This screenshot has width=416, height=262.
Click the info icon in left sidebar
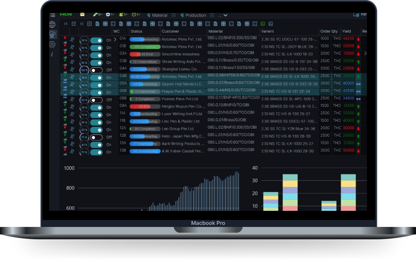(52, 54)
